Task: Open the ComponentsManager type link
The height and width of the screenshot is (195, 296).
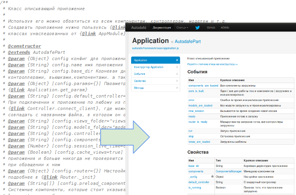Action: pos(229,172)
